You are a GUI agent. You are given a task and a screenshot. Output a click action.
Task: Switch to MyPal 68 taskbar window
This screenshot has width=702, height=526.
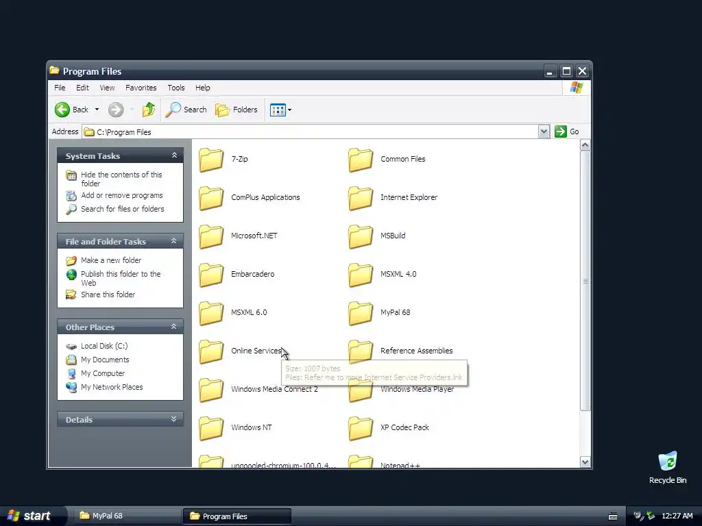pos(127,516)
